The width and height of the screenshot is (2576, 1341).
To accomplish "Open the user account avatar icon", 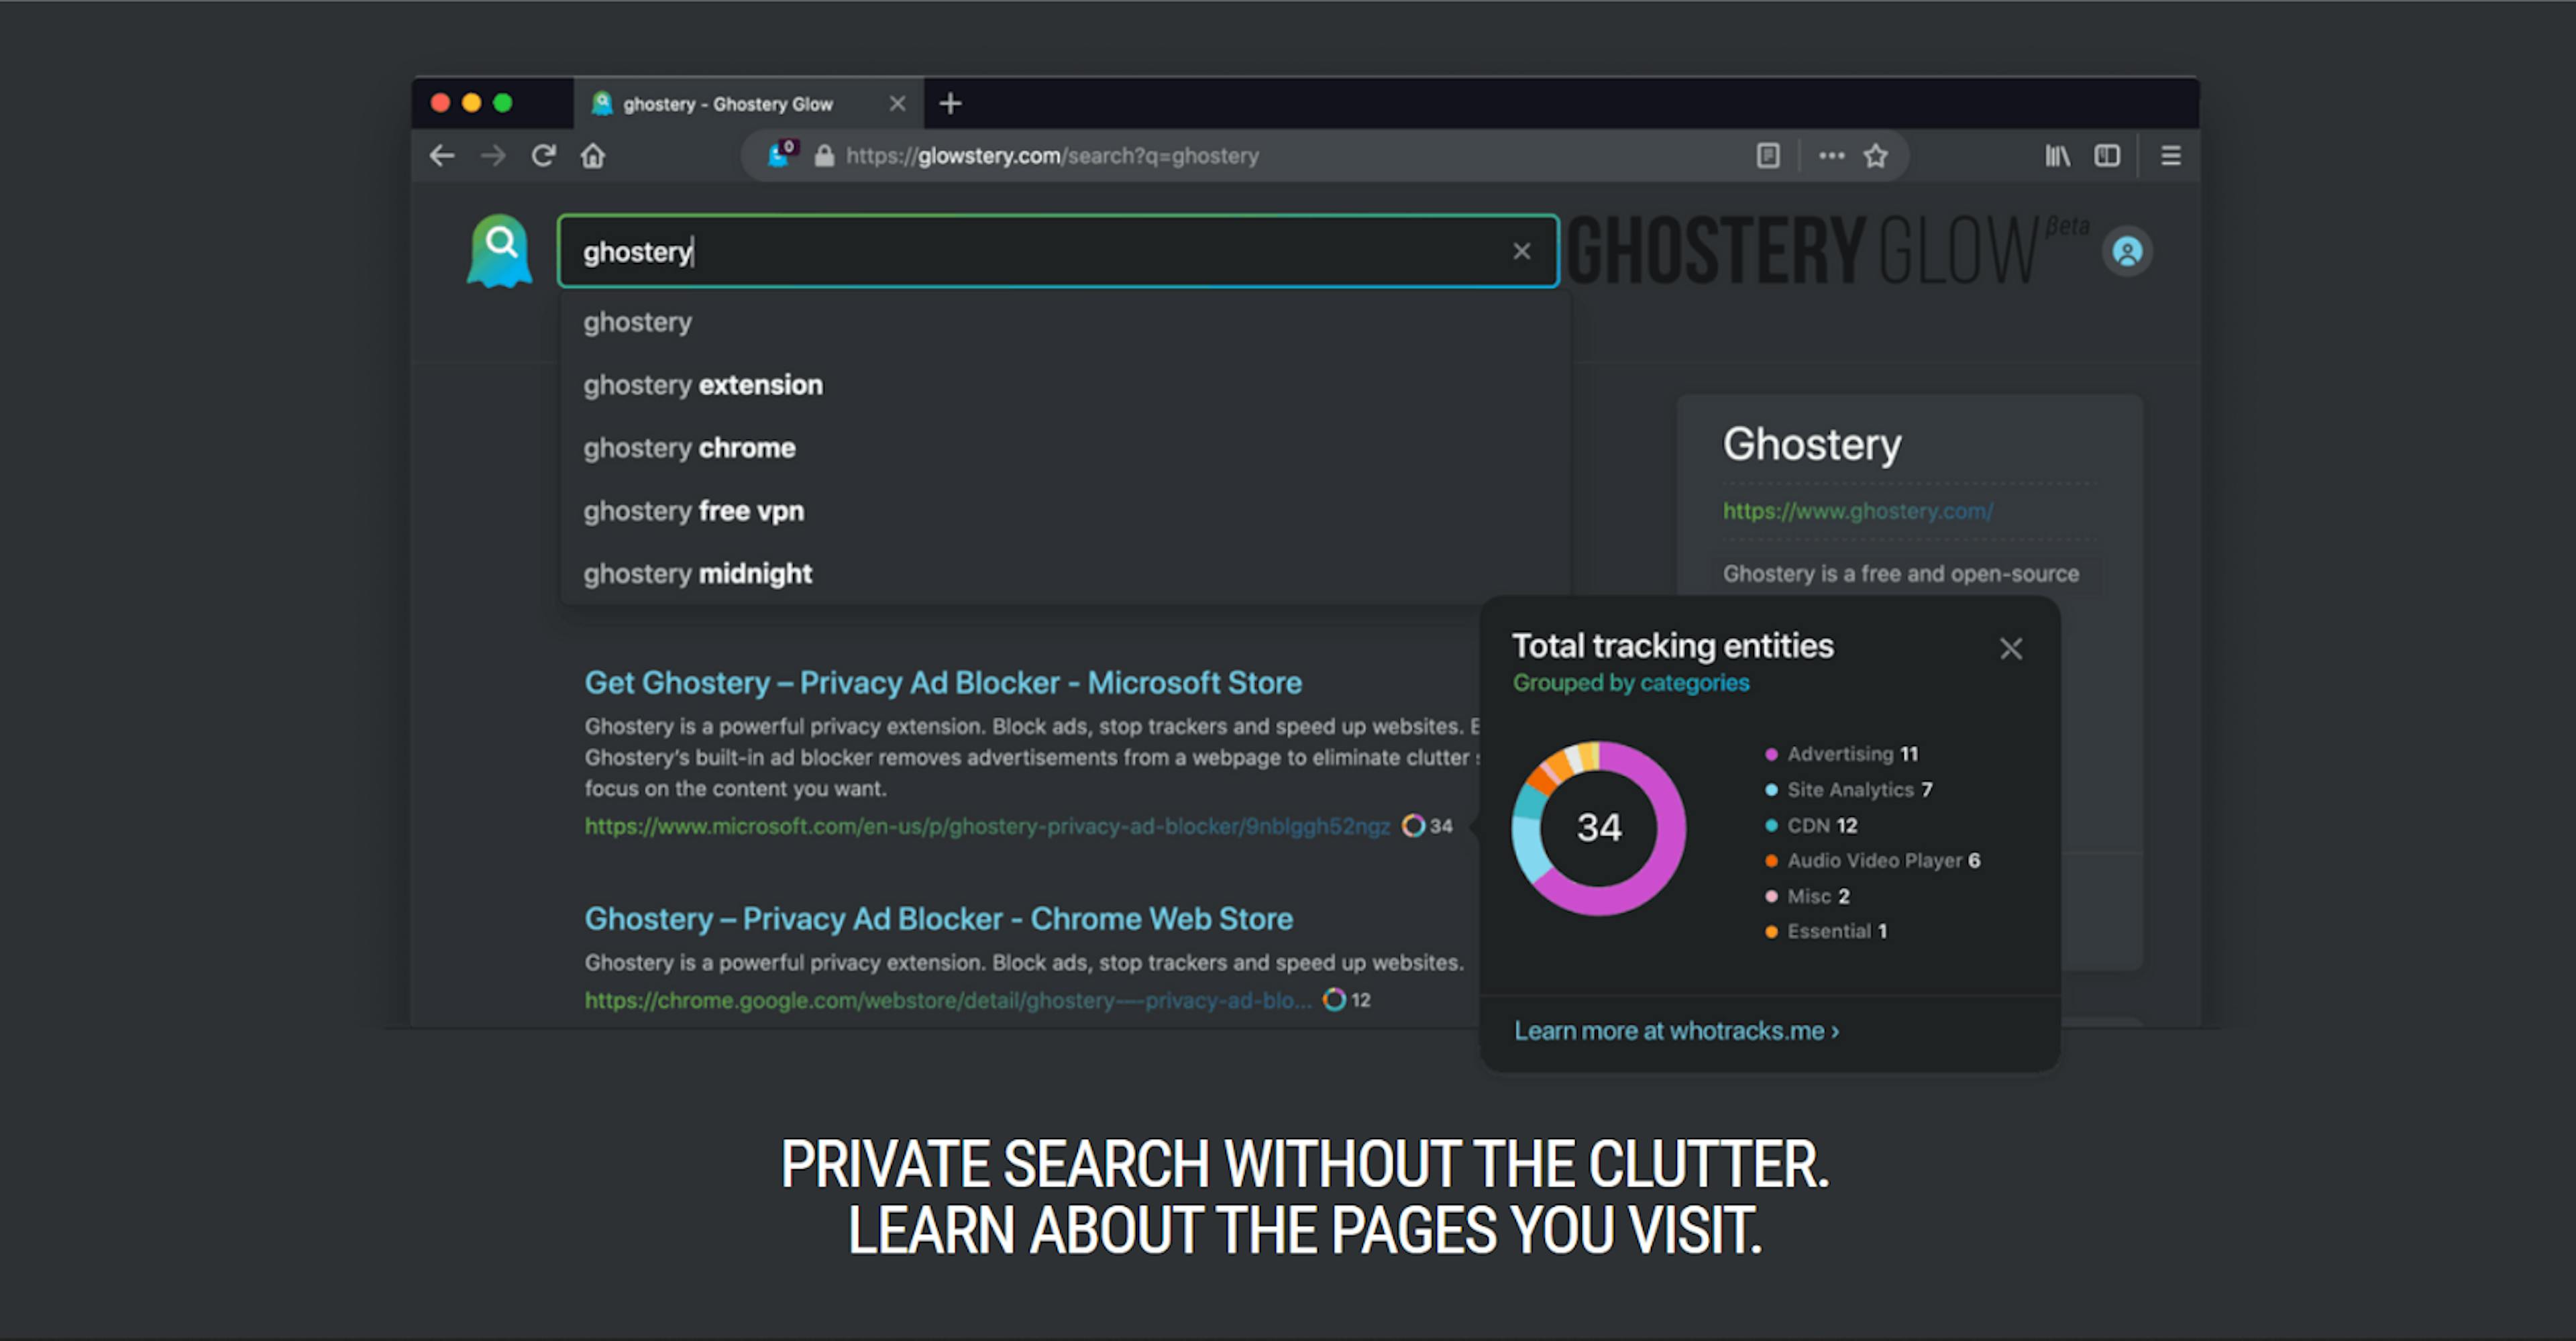I will pyautogui.click(x=2127, y=251).
